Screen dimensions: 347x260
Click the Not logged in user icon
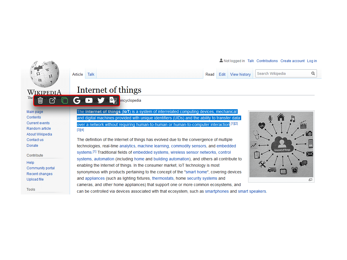pos(221,61)
